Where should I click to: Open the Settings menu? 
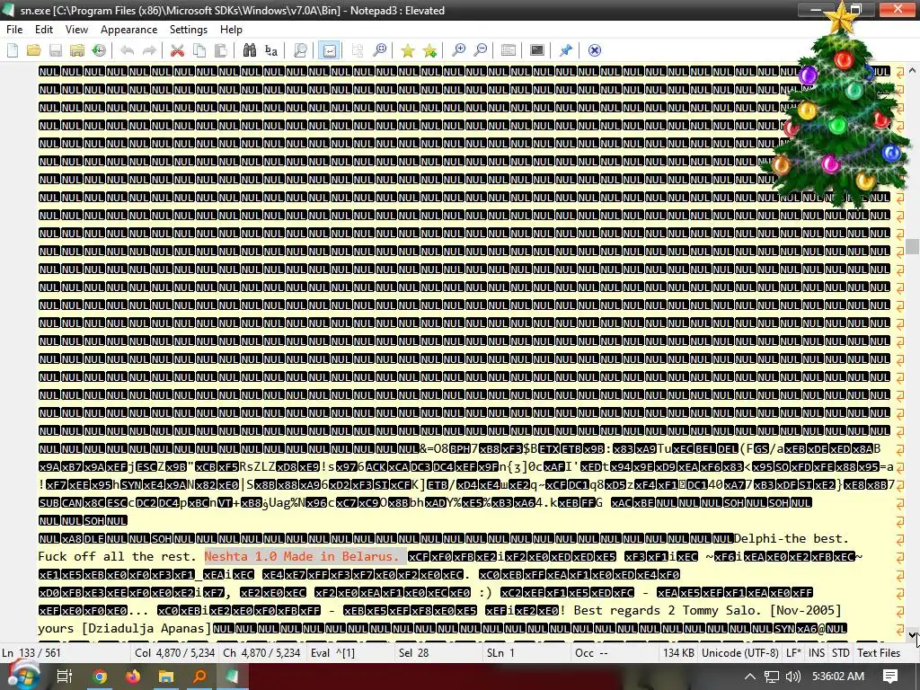coord(189,30)
